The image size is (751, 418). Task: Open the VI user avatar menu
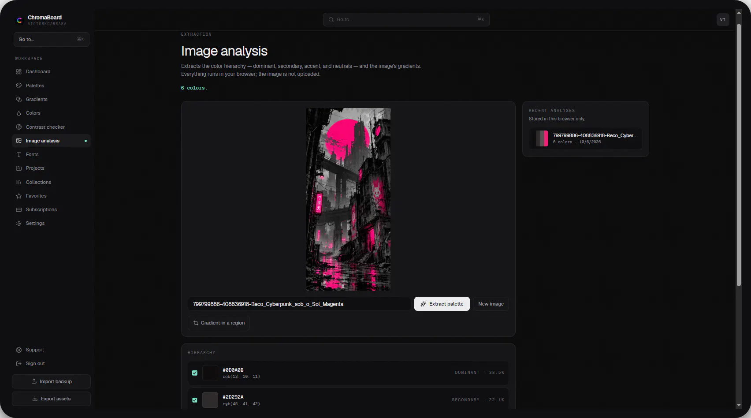[723, 19]
